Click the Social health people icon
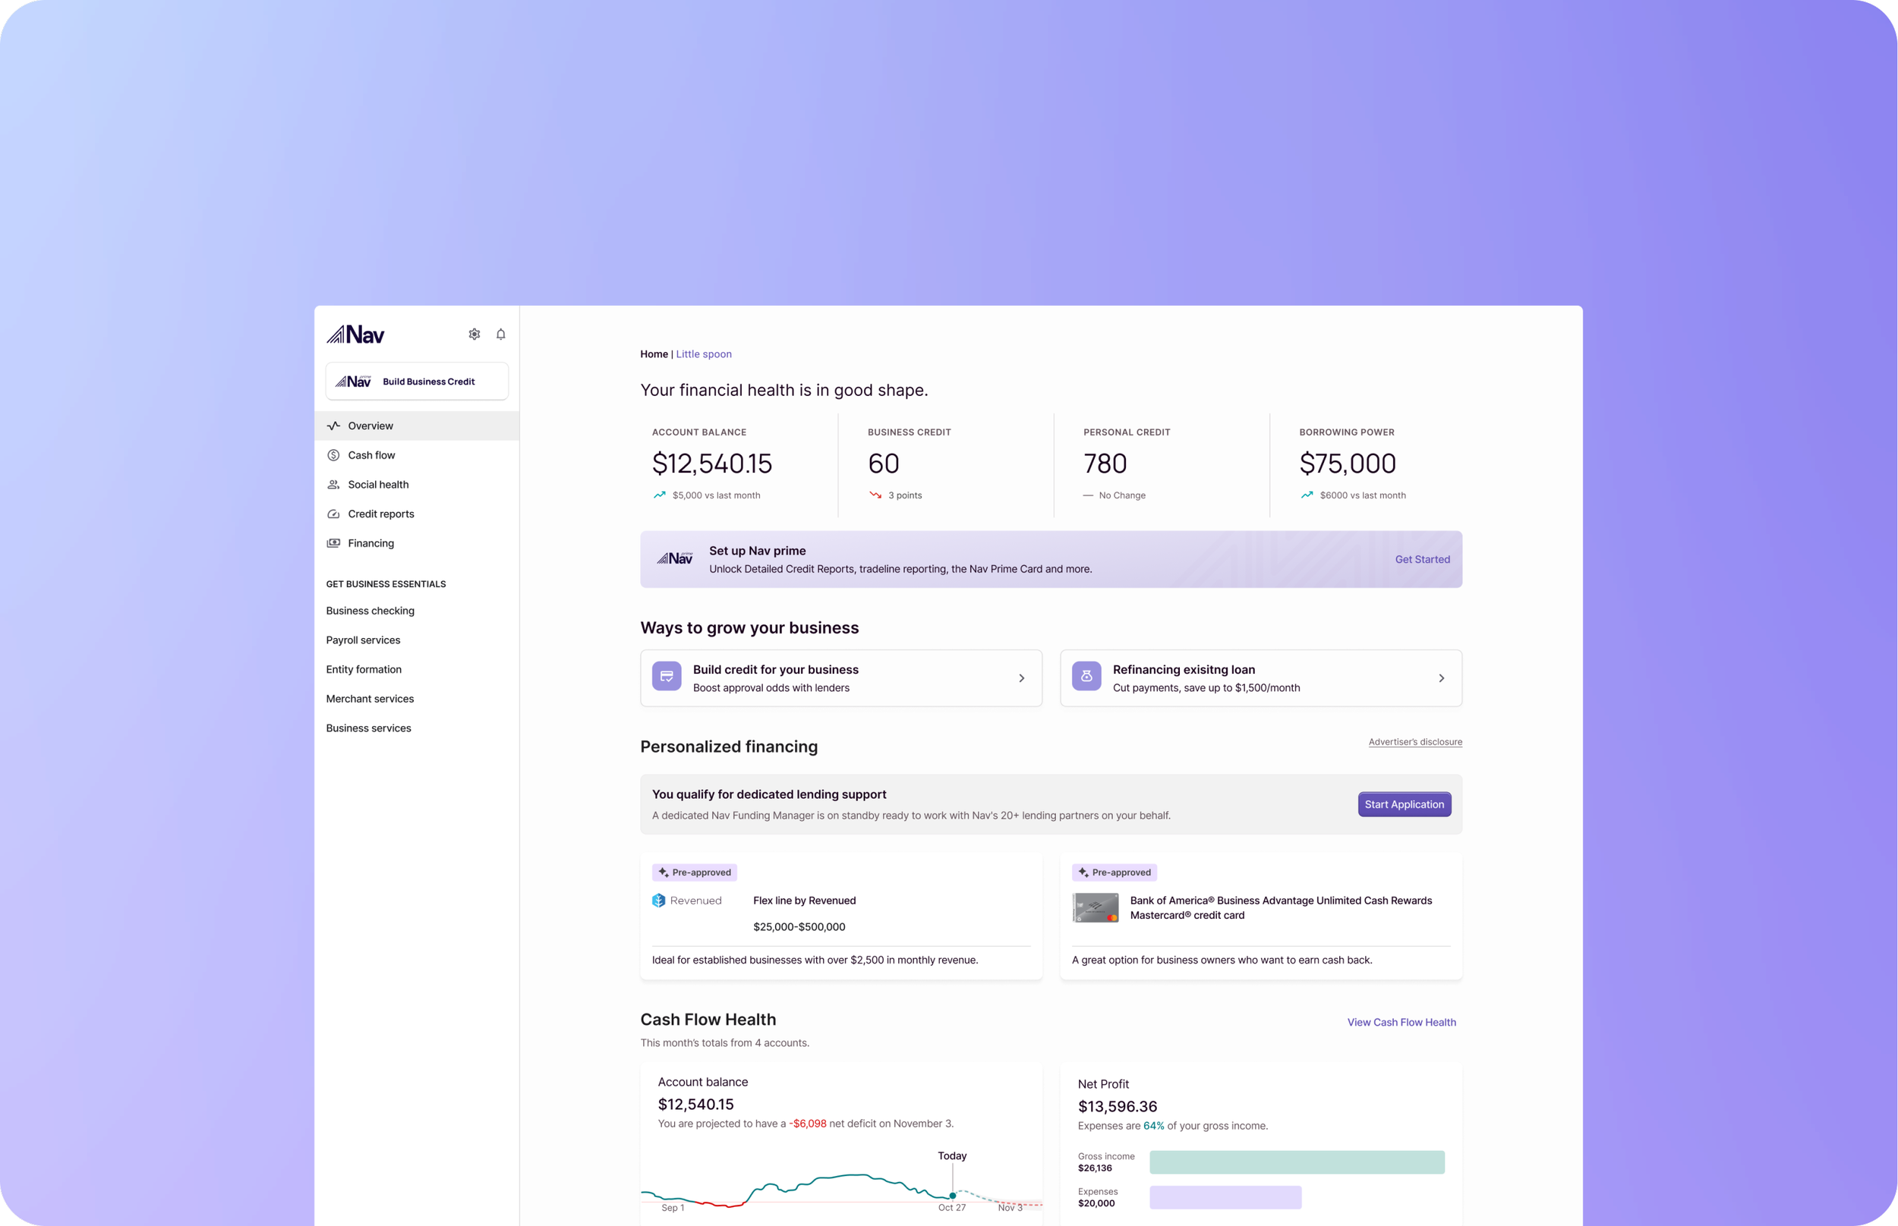This screenshot has width=1898, height=1226. (x=334, y=485)
